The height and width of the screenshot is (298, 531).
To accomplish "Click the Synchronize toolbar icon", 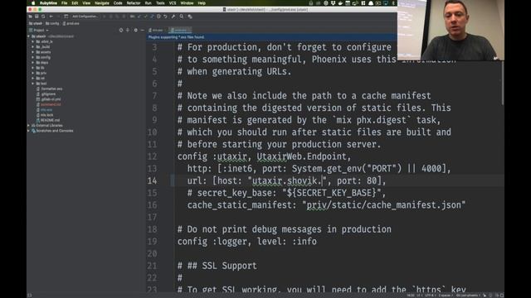I will click(x=43, y=17).
